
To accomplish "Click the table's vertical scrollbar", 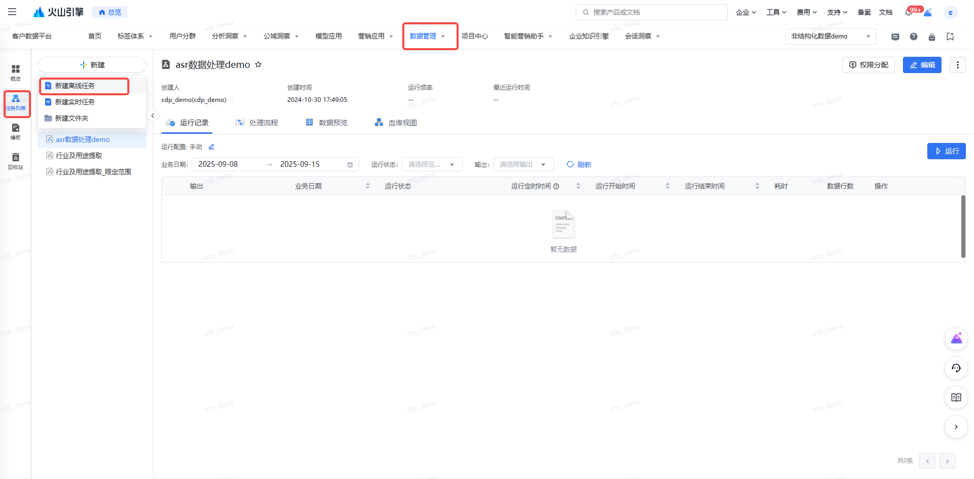I will (963, 227).
